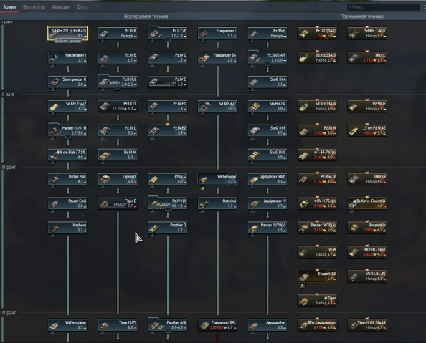The image size is (426, 343).
Task: Click the Wirbelwind anti-air vehicle
Action: click(217, 179)
